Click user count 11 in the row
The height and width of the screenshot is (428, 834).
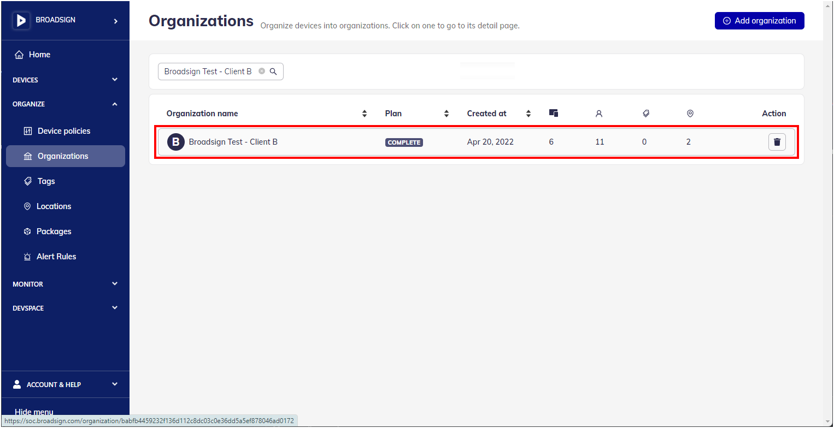coord(600,142)
